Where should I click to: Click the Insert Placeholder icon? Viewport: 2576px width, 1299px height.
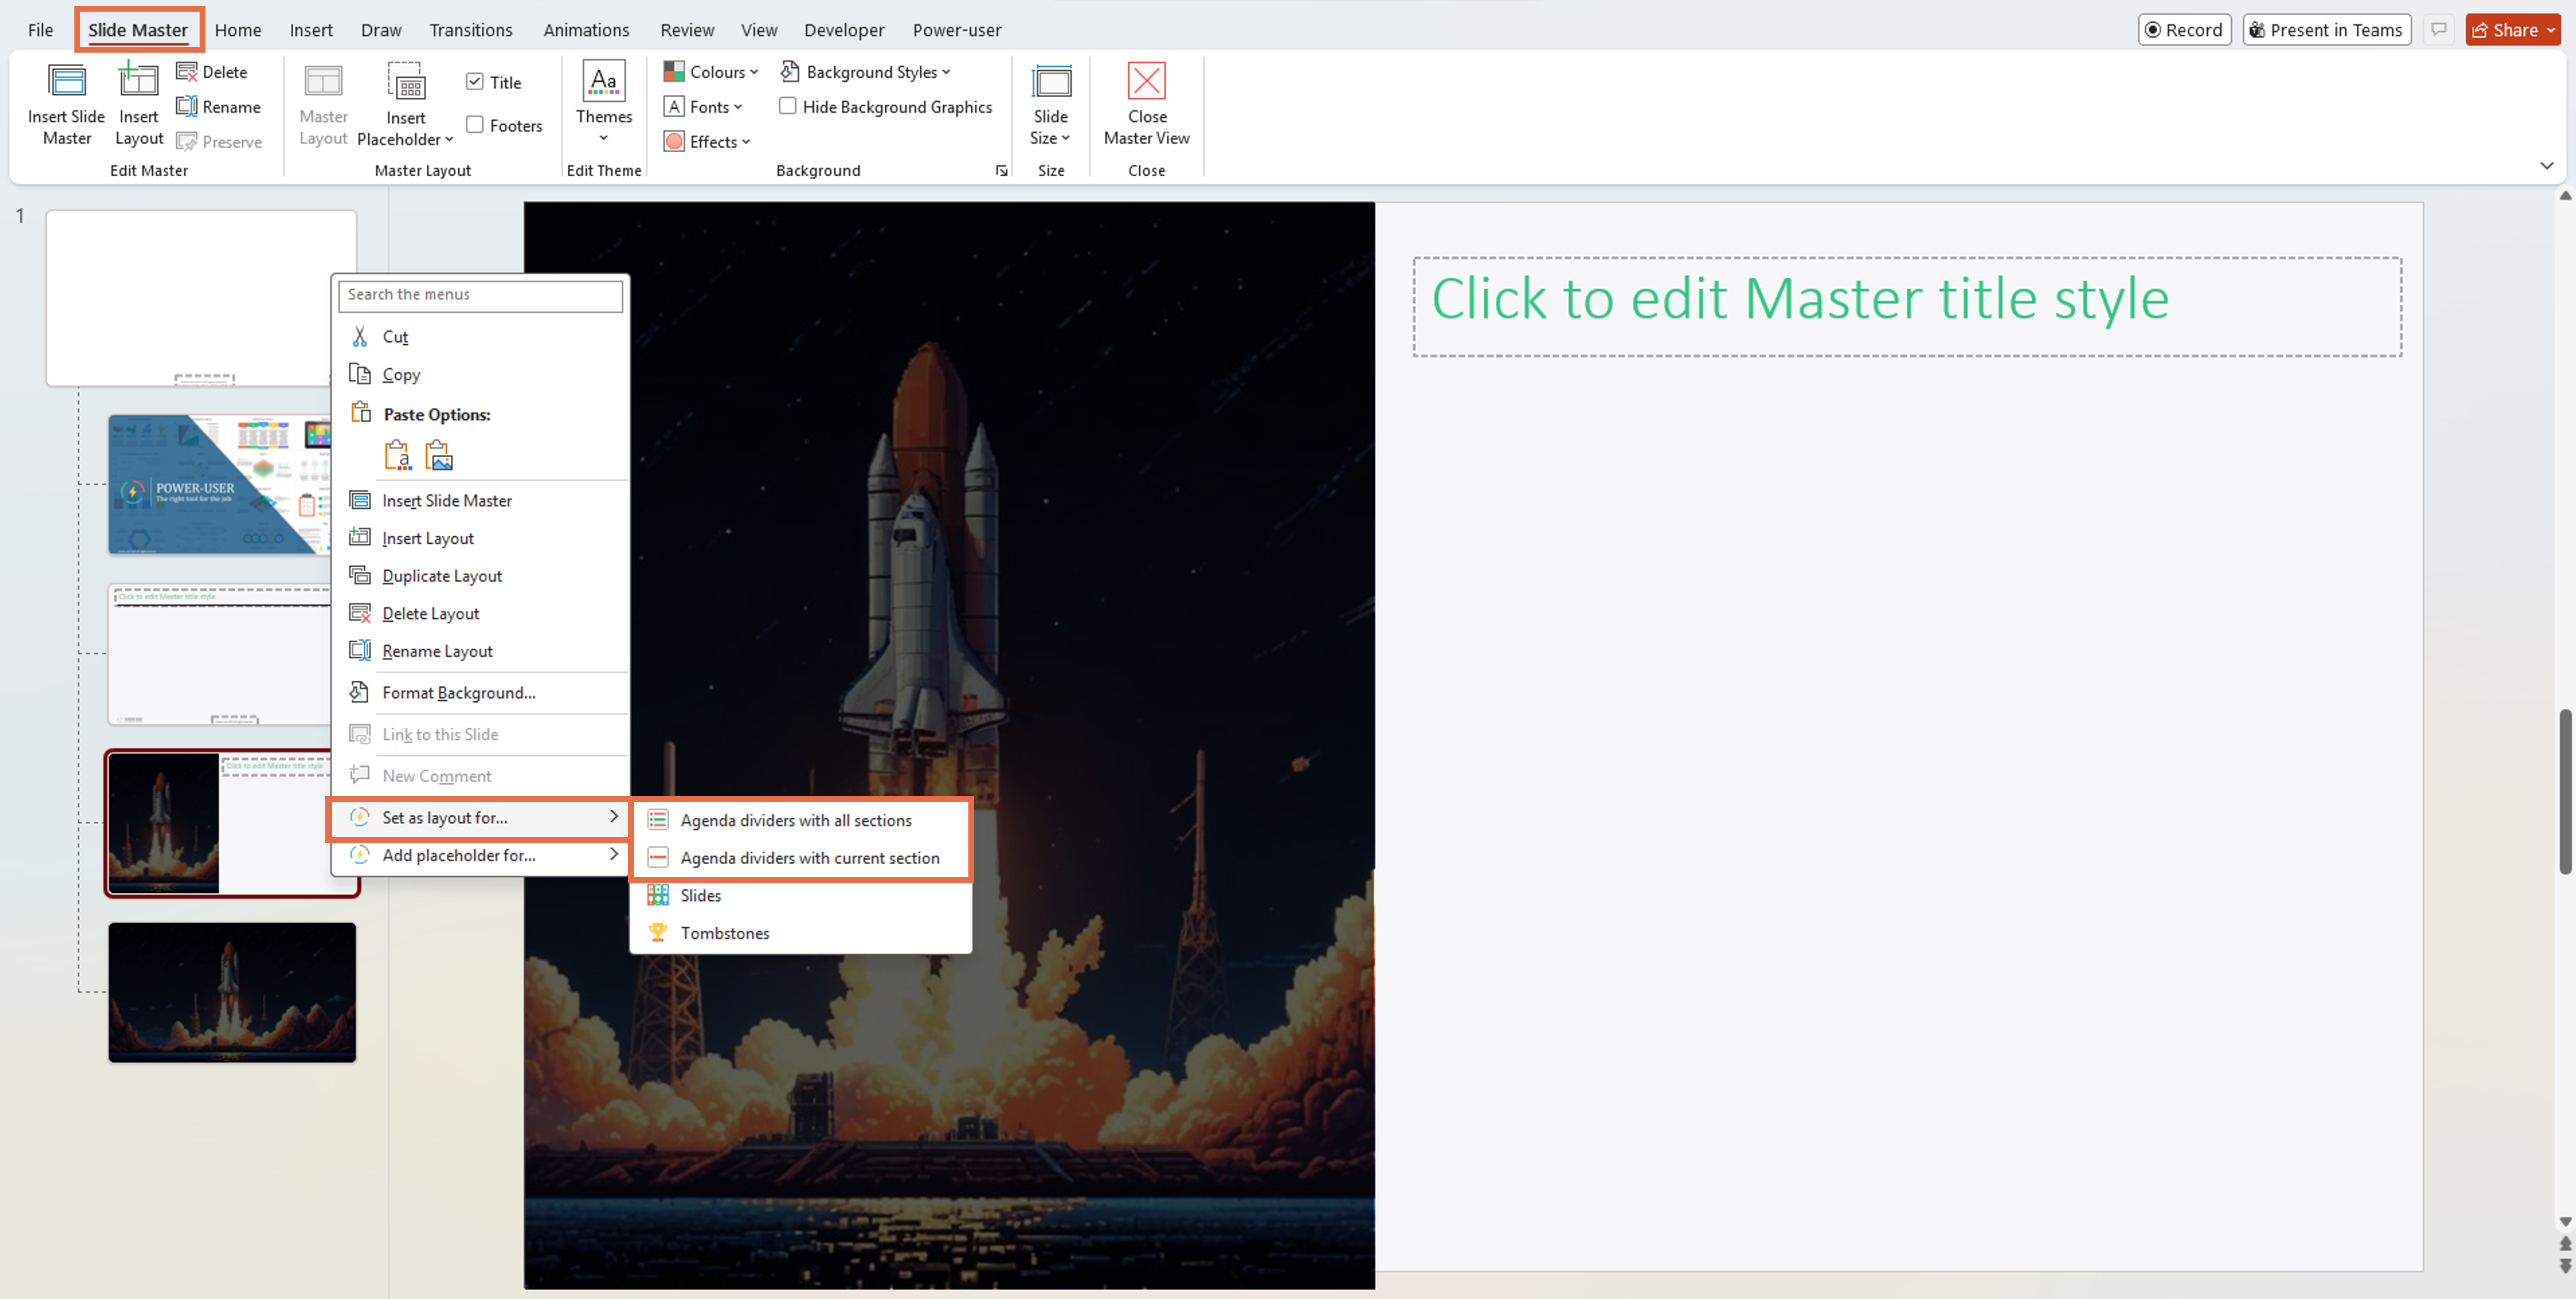tap(406, 82)
